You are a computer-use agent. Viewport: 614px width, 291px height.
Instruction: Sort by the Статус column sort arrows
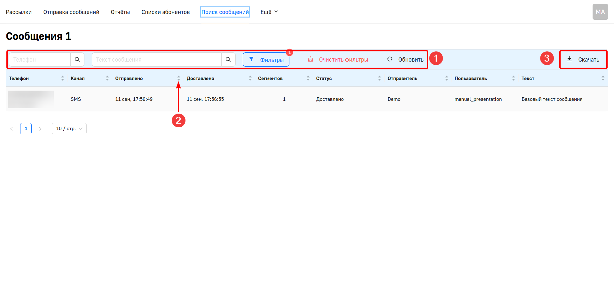pyautogui.click(x=379, y=78)
